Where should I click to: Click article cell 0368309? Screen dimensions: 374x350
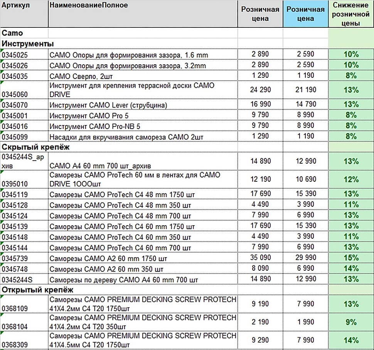point(24,340)
